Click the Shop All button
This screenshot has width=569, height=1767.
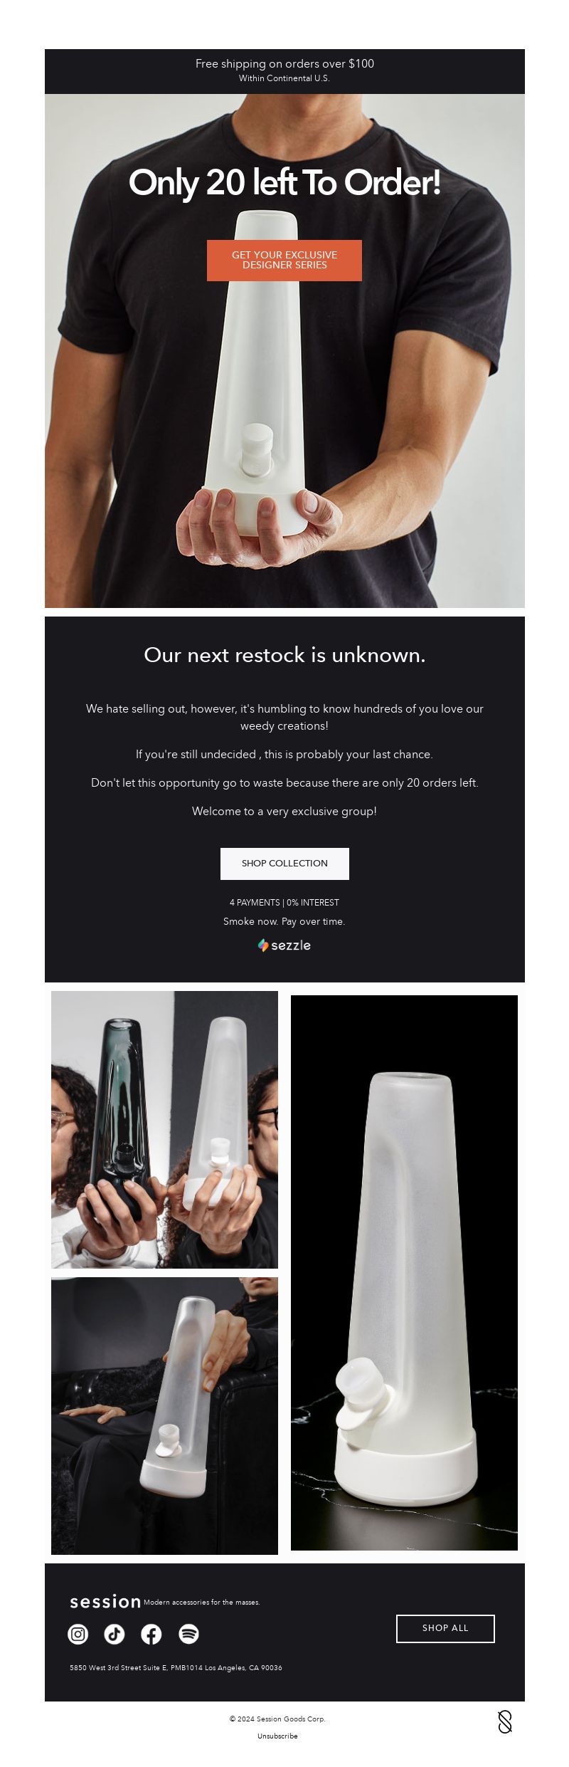pos(445,1628)
